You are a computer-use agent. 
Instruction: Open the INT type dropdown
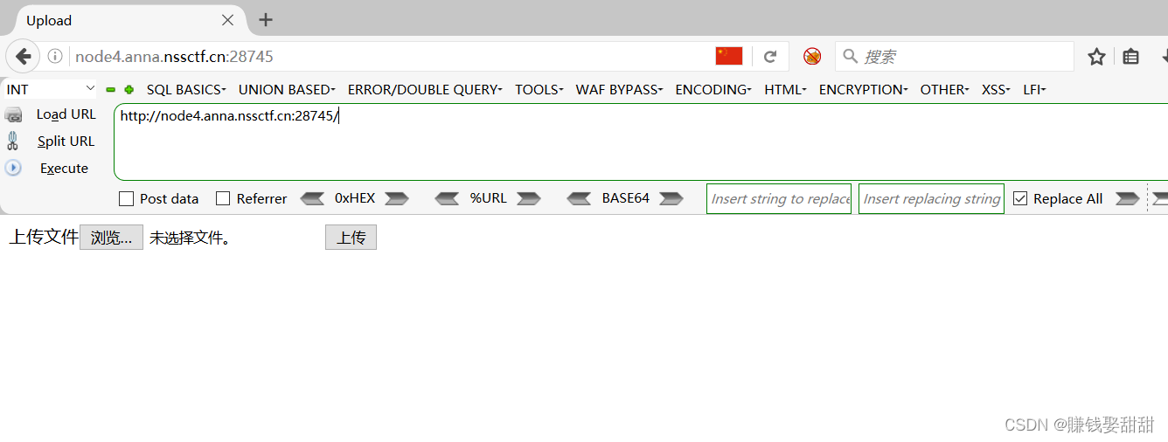(x=51, y=89)
